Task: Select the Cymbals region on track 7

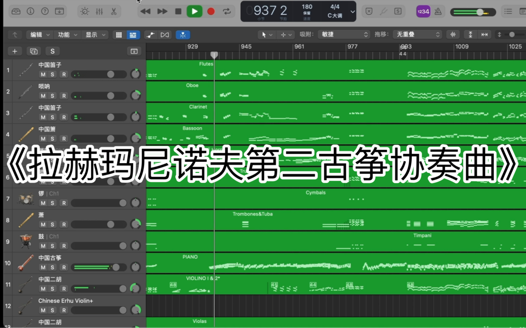Action: [x=336, y=199]
